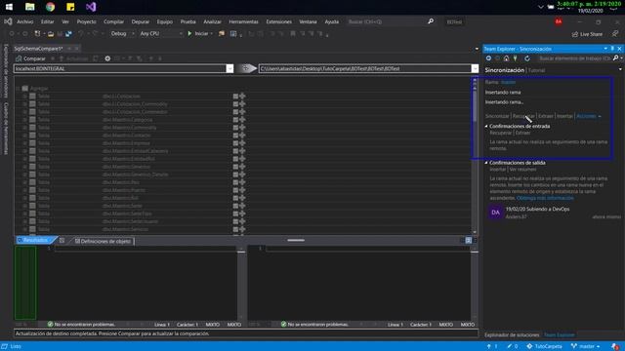This screenshot has height=351, width=625.
Task: Click the New Project icon in toolbar
Action: [37, 34]
